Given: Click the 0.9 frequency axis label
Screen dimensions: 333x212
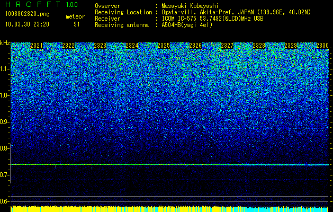Looking at the screenshot, I should 4,122.
